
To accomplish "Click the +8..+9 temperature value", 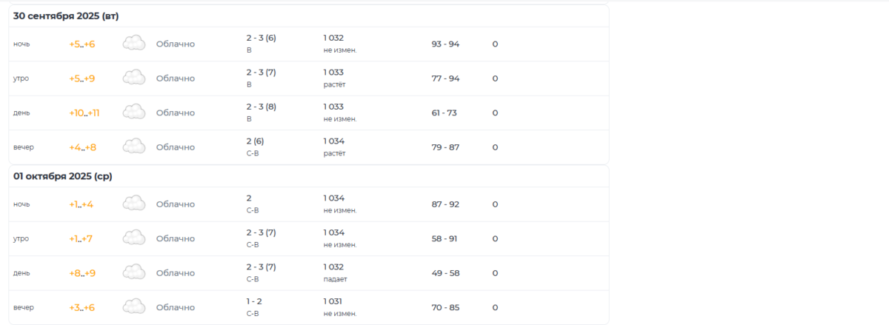I will pyautogui.click(x=82, y=273).
